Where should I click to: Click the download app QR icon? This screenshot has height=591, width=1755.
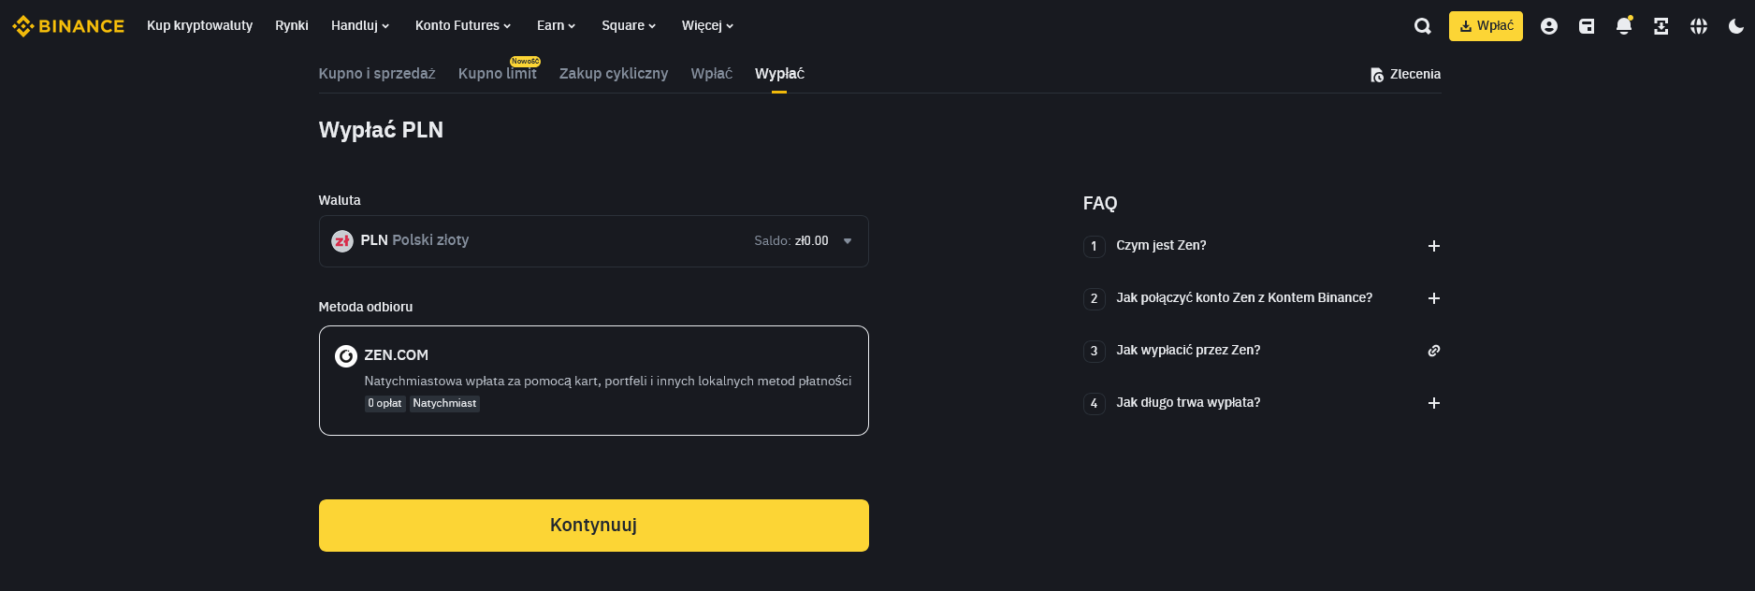click(1661, 26)
